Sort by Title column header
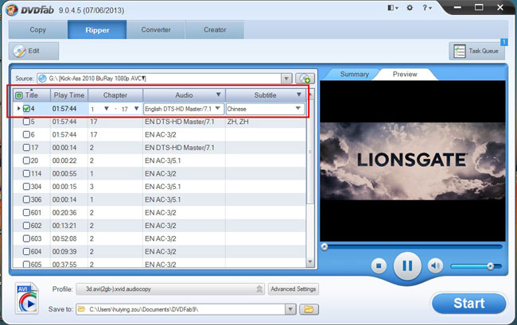 pyautogui.click(x=32, y=95)
